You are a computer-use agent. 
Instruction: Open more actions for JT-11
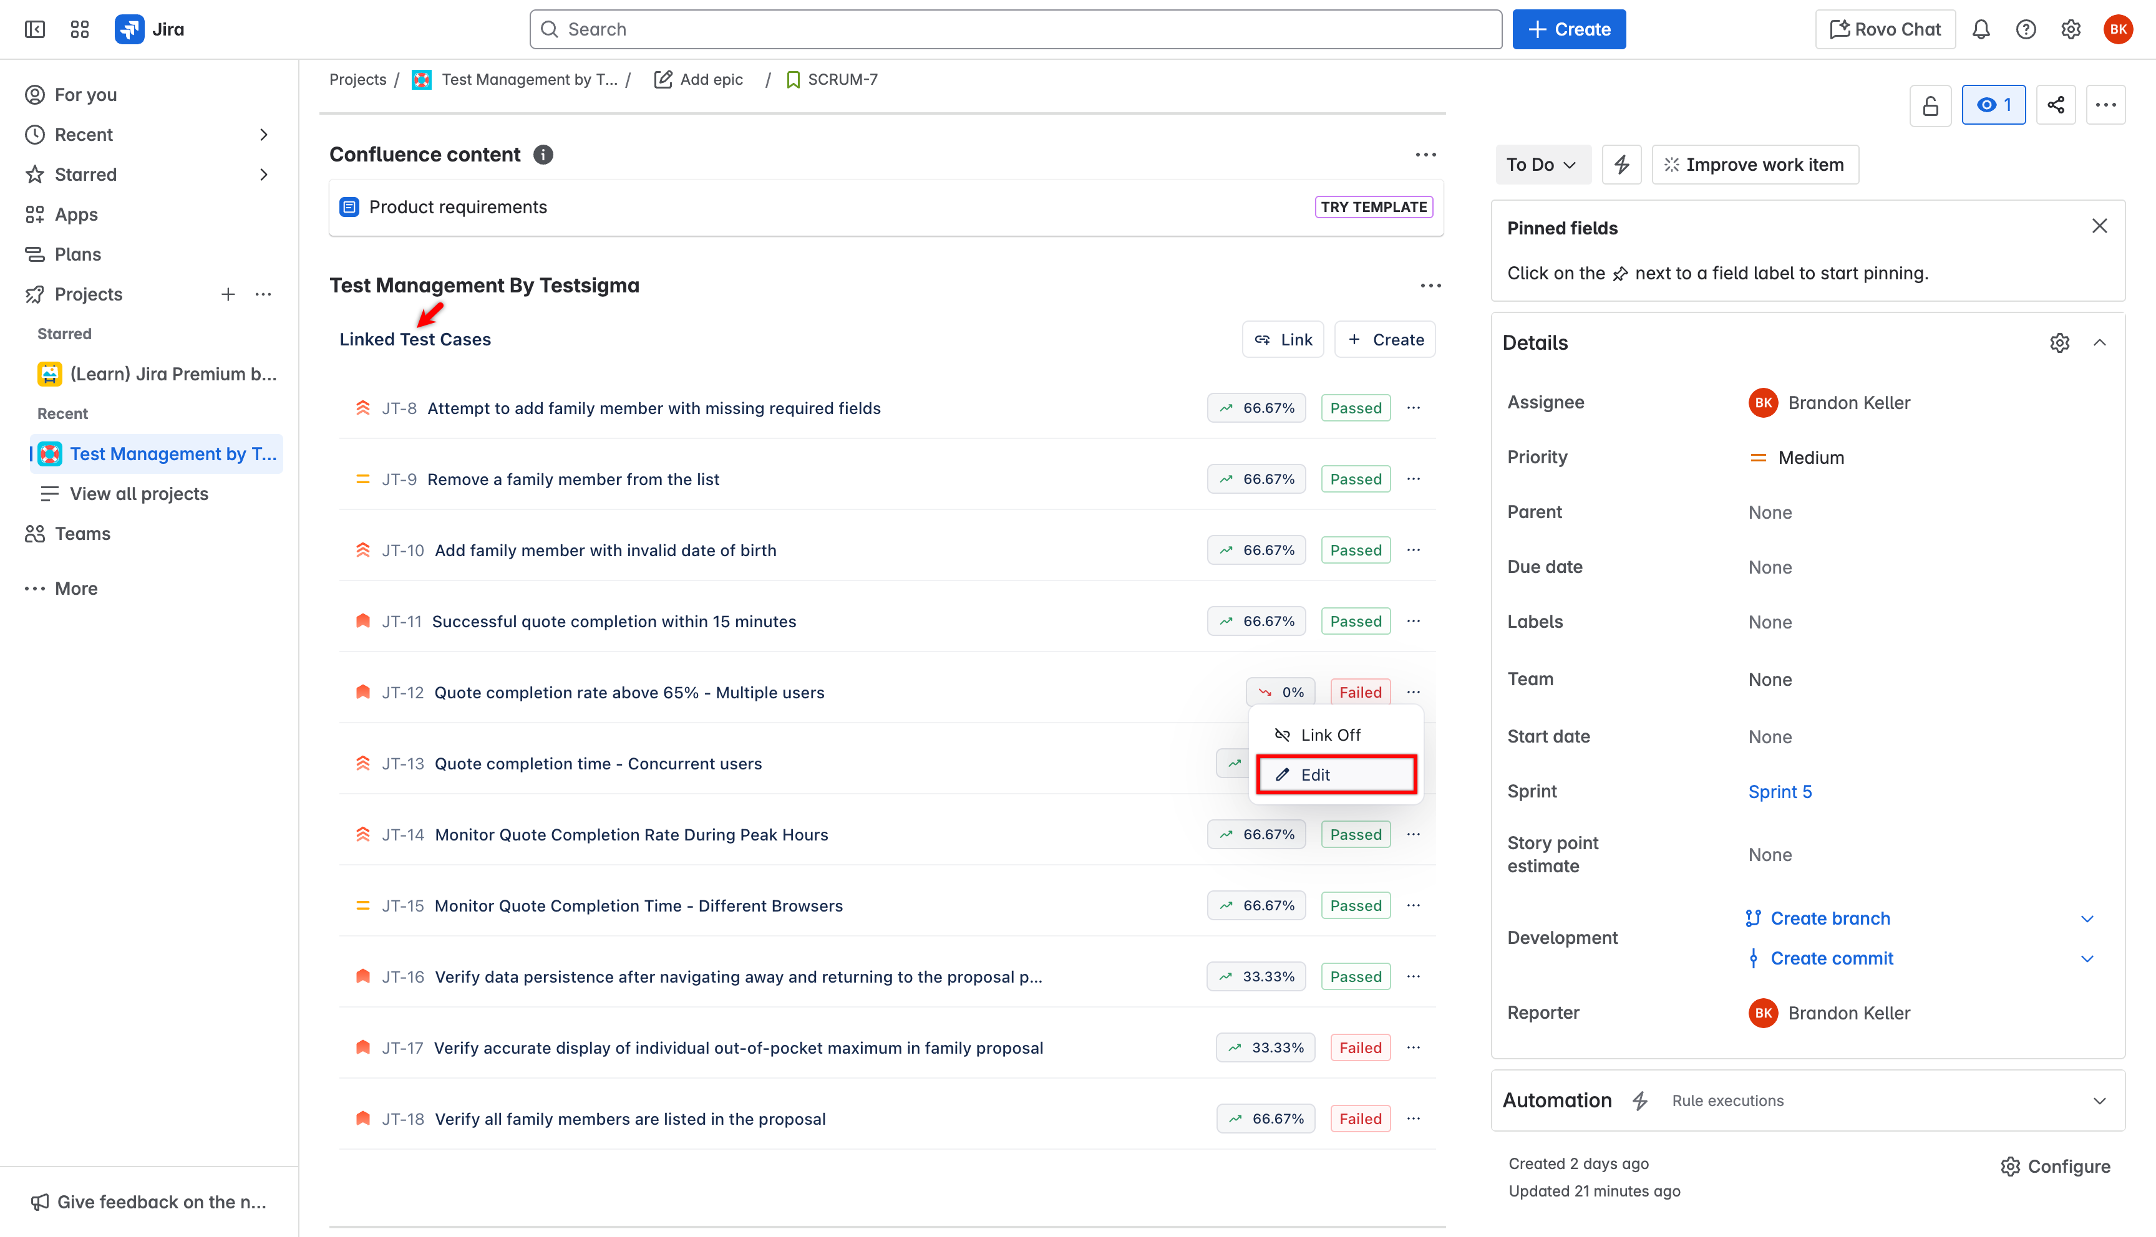(x=1413, y=621)
